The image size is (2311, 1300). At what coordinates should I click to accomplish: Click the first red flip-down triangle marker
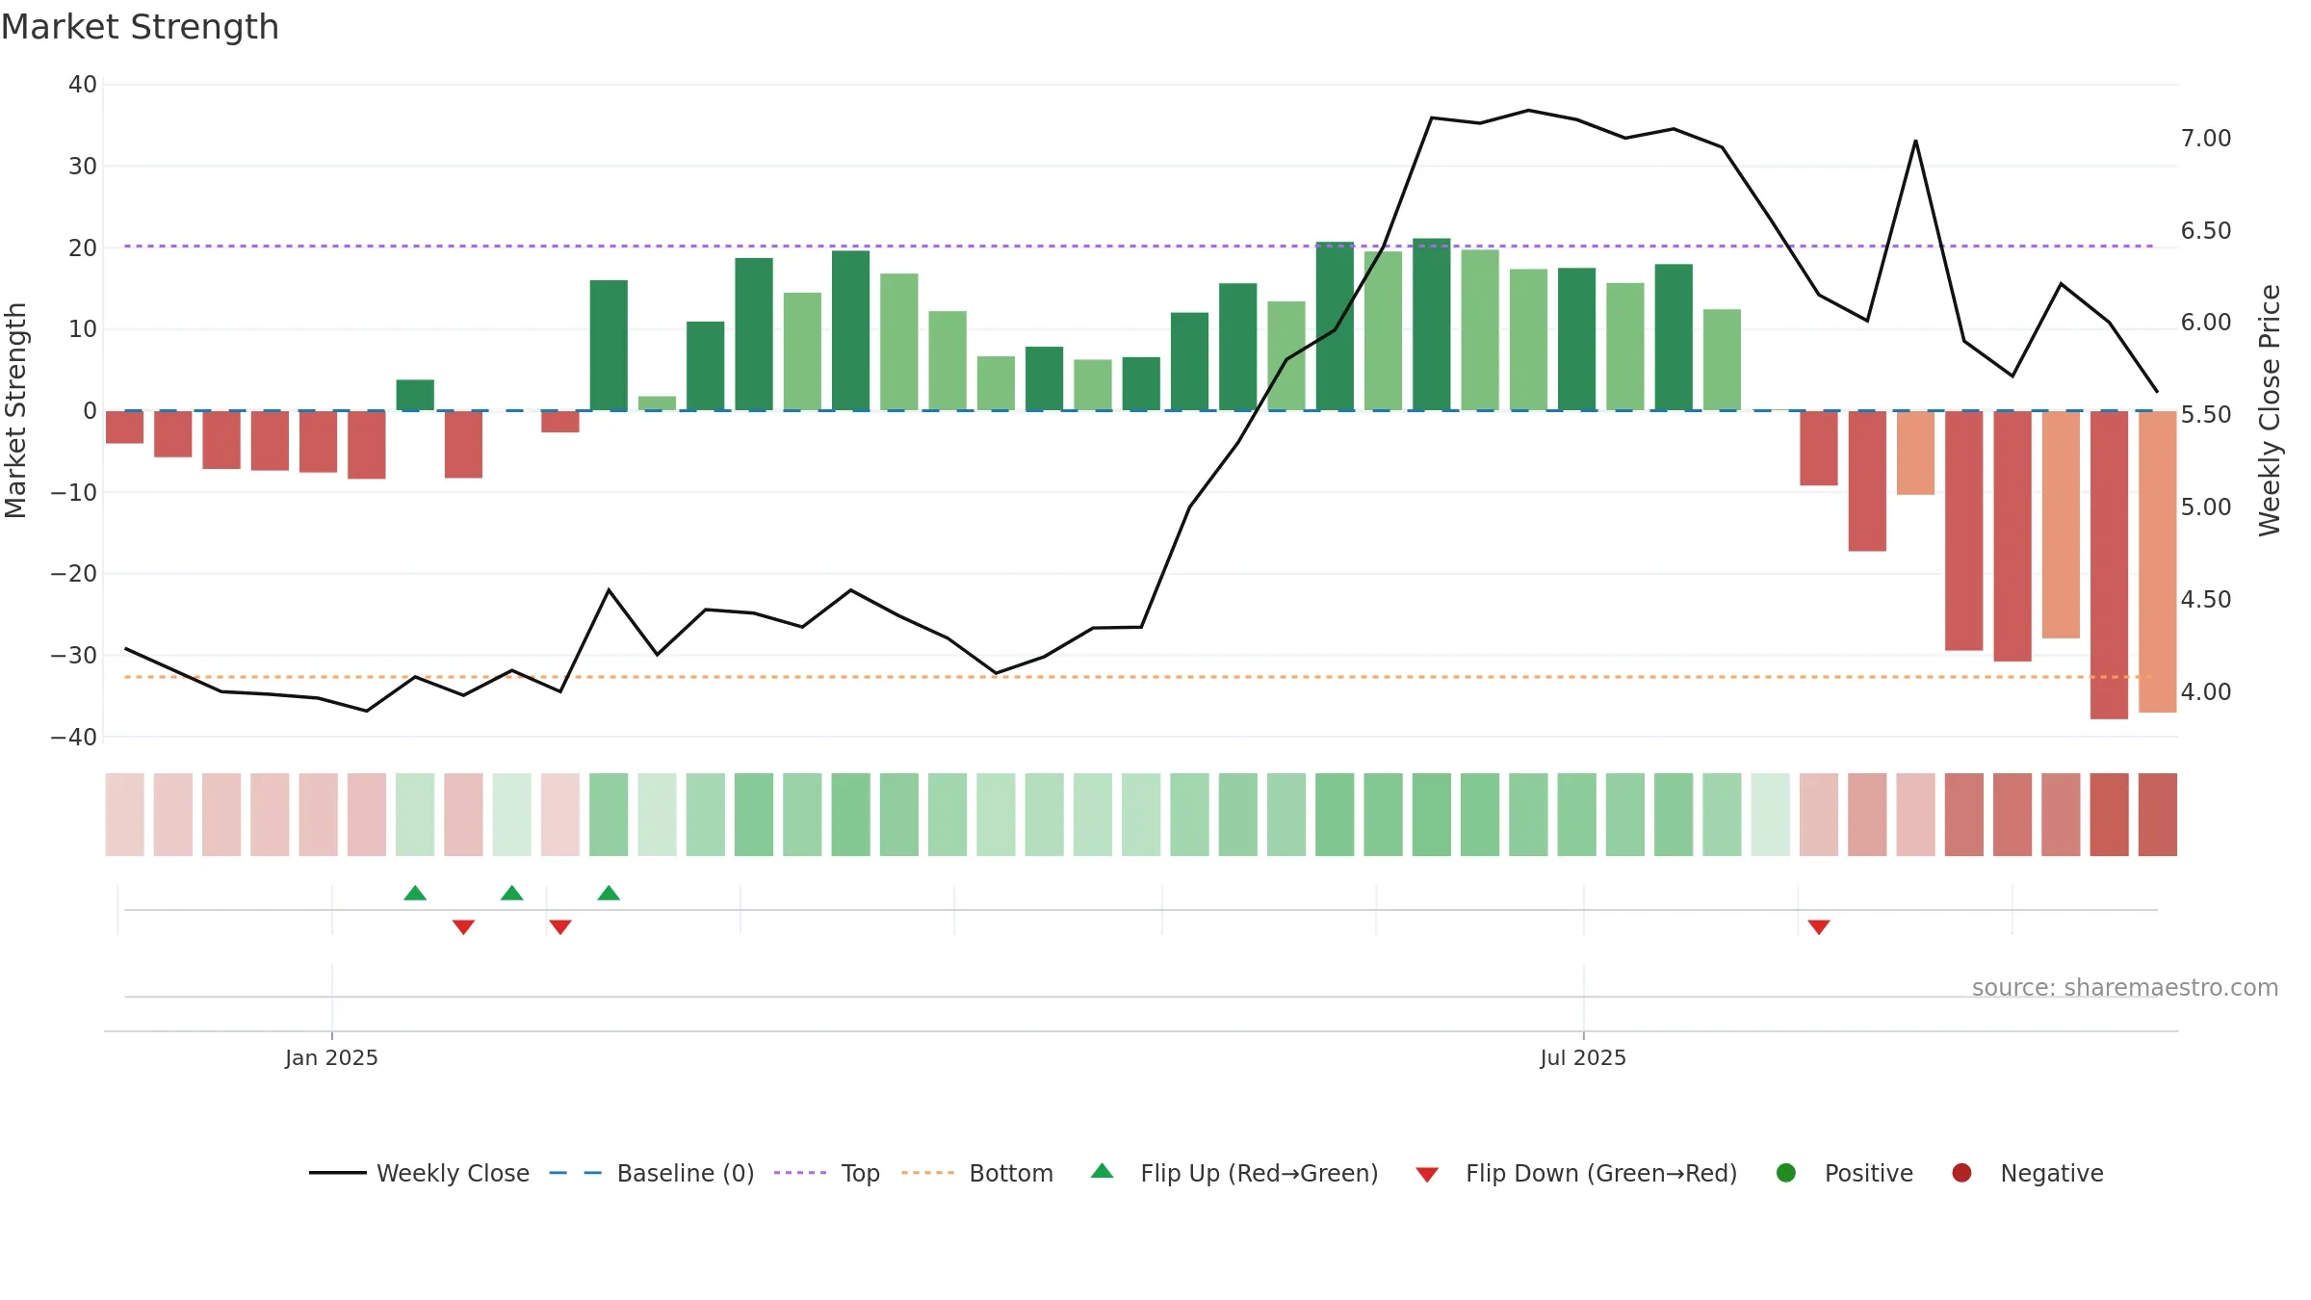click(463, 926)
